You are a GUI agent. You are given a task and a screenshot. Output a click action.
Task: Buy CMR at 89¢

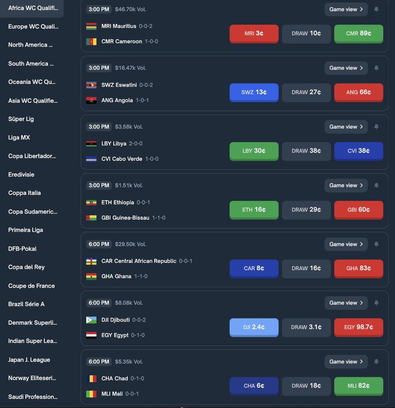[359, 33]
